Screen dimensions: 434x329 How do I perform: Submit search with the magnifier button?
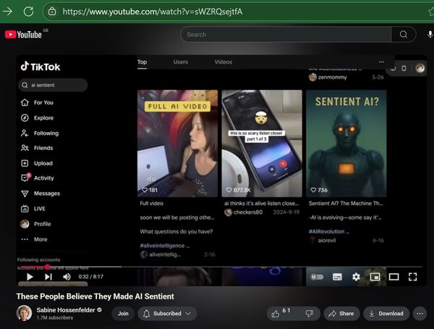tap(404, 34)
